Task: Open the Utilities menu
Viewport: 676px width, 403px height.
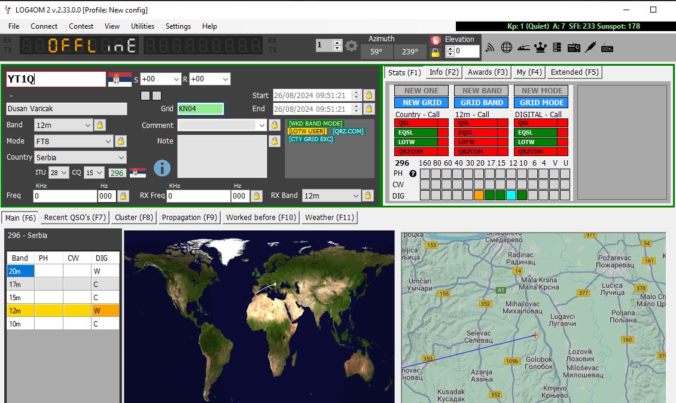Action: pos(143,26)
